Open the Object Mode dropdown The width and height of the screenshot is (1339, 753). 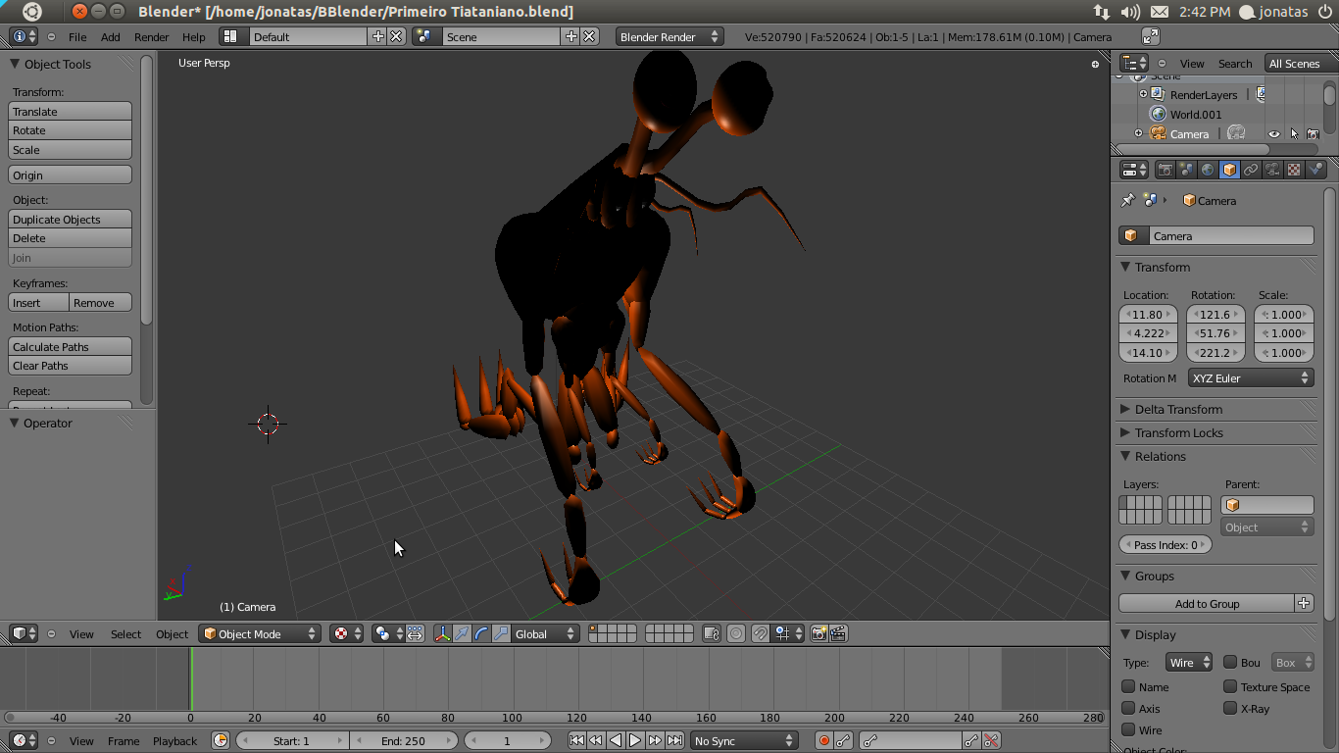pos(260,634)
